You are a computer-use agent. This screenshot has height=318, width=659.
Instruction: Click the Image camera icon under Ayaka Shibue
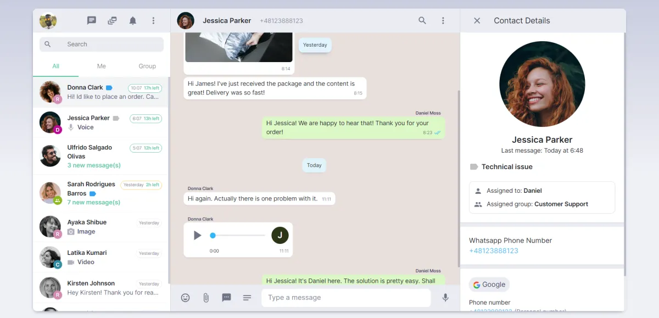pyautogui.click(x=71, y=232)
